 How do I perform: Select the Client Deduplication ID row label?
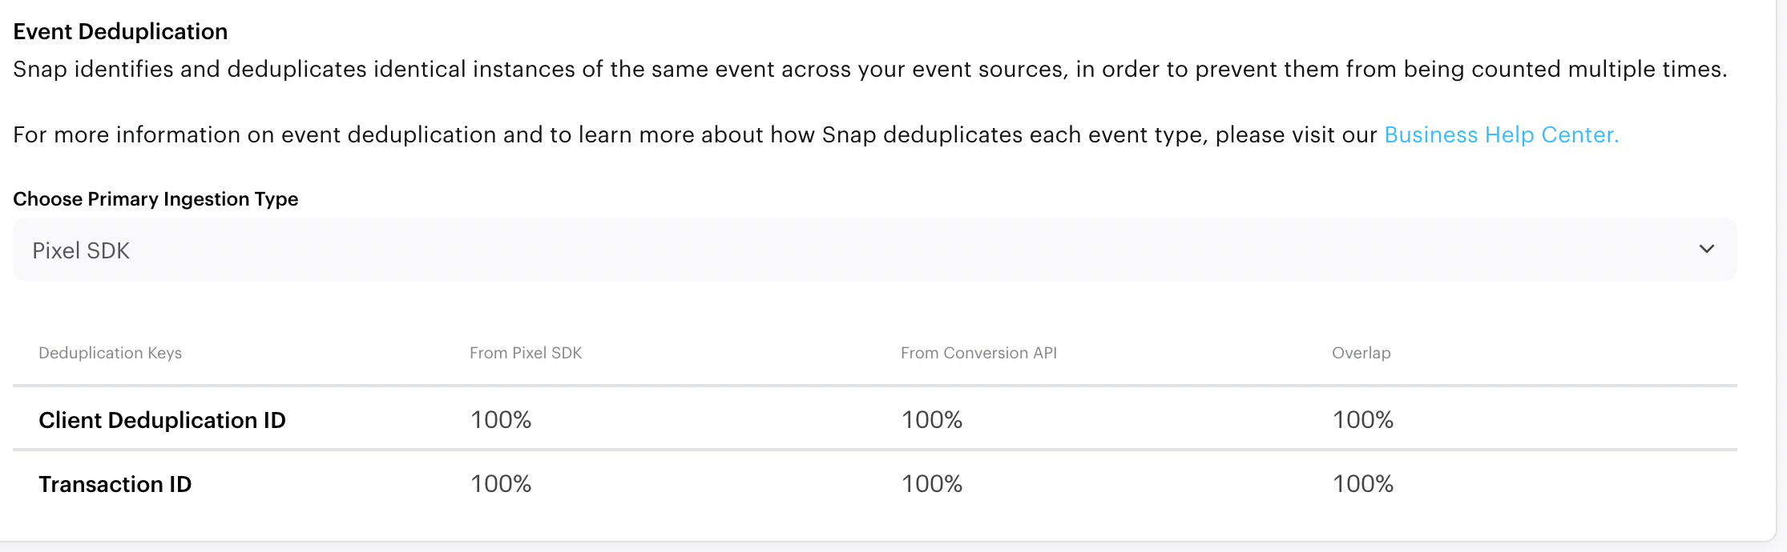coord(162,420)
